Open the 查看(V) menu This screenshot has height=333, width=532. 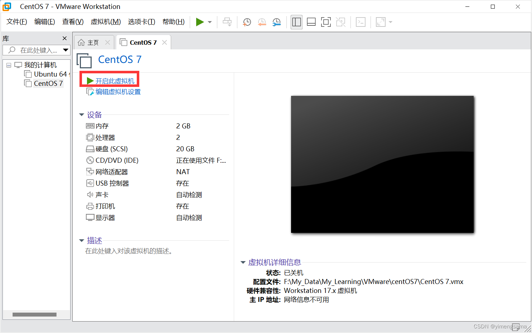pos(73,22)
